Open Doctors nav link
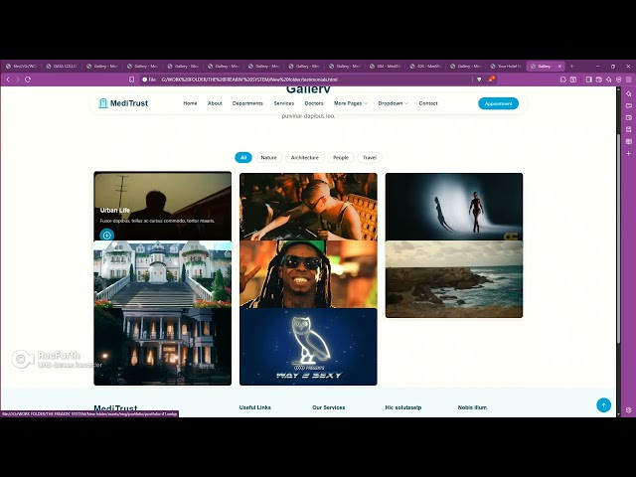Viewport: 636px width, 477px height. click(x=314, y=103)
